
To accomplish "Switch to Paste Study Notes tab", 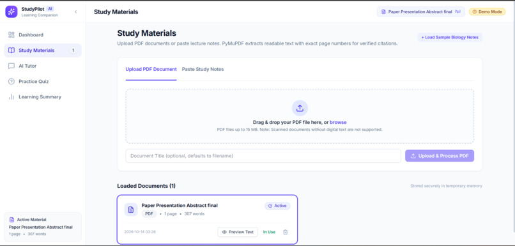I will [203, 69].
